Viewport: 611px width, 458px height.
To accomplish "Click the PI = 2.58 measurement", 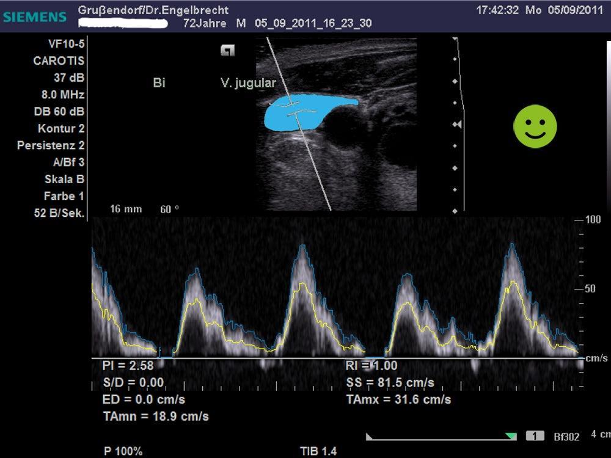I will click(x=128, y=365).
